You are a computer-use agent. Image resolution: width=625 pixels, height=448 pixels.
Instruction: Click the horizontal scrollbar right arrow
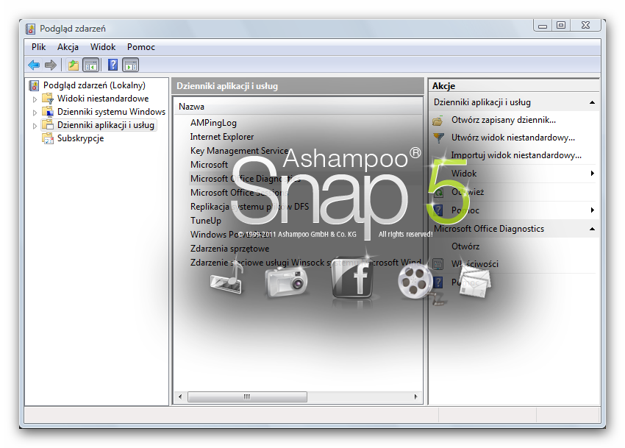coord(415,397)
